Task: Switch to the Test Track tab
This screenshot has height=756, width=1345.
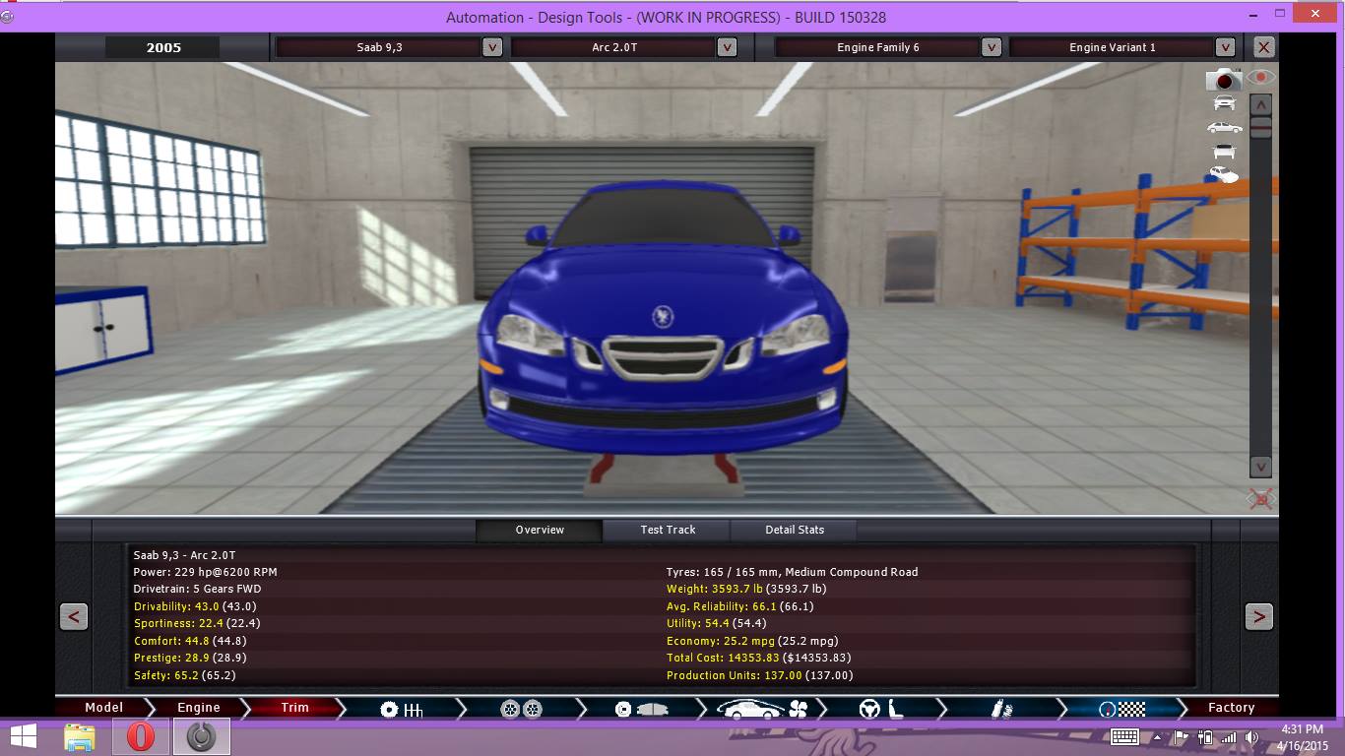Action: 668,530
